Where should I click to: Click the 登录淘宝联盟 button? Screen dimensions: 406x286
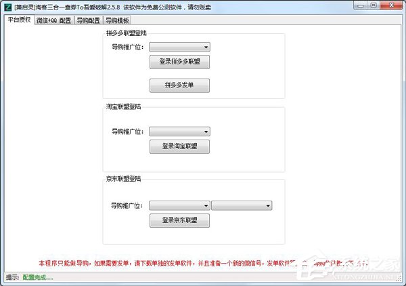tap(179, 146)
